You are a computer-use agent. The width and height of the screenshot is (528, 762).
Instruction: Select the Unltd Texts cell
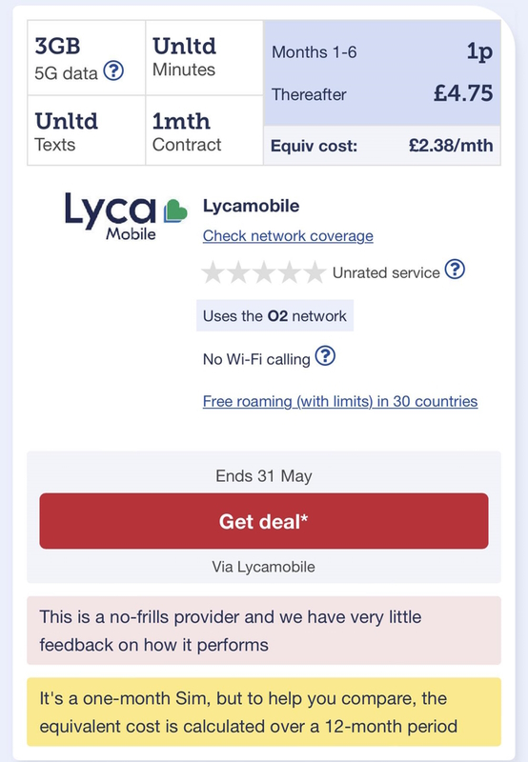(87, 130)
